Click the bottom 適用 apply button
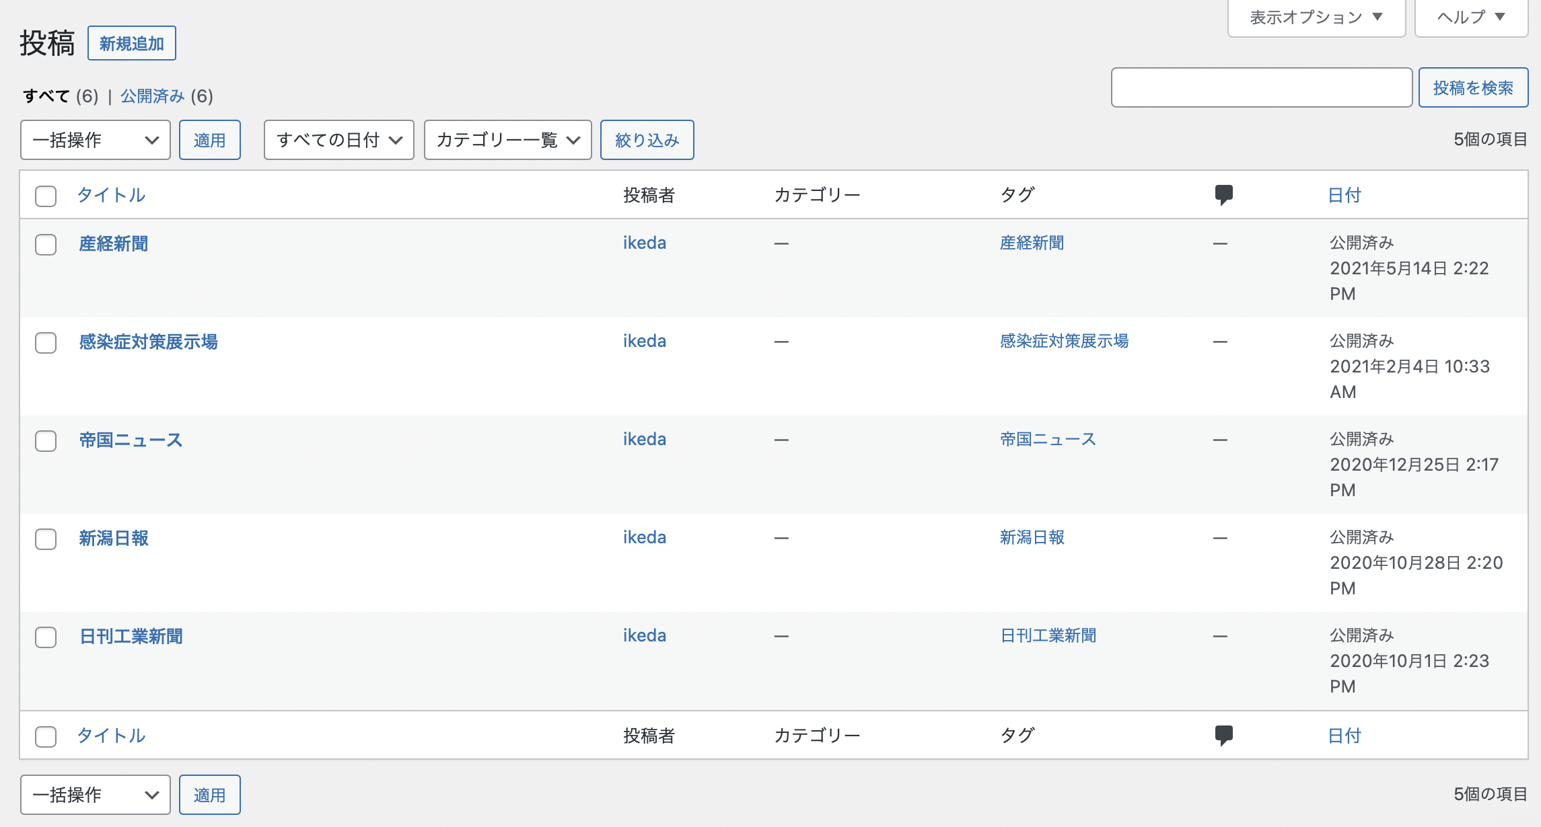Image resolution: width=1541 pixels, height=827 pixels. pyautogui.click(x=210, y=795)
